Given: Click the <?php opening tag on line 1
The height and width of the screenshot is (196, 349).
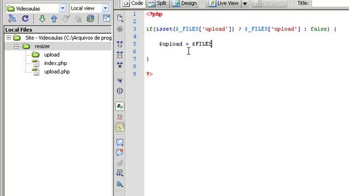Looking at the screenshot, I should pyautogui.click(x=154, y=14).
